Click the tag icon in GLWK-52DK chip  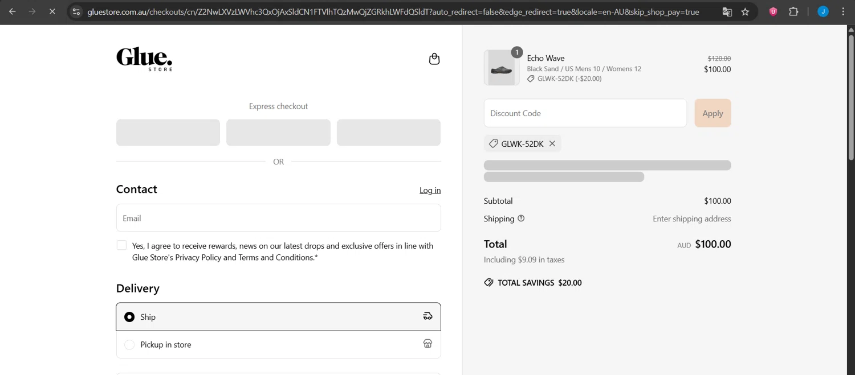(494, 144)
